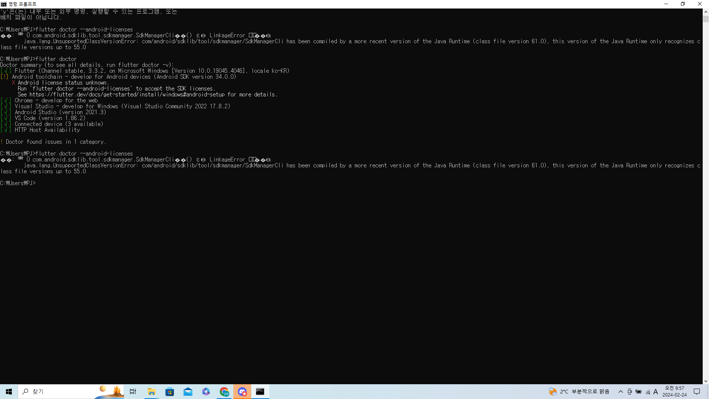
Task: Restore down the Command Prompt window
Action: [x=683, y=4]
